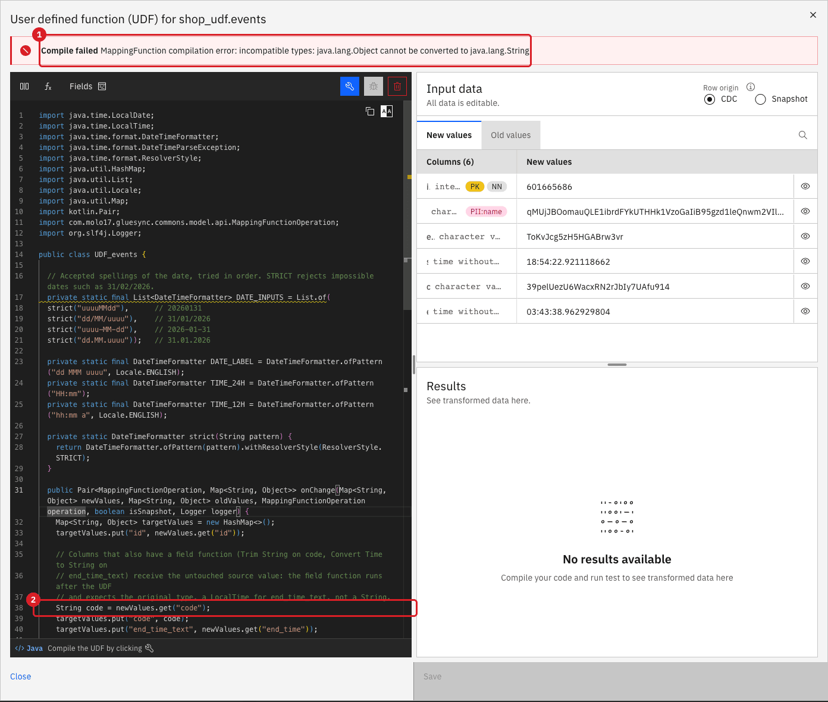Click the Row origin info icon
This screenshot has width=828, height=702.
[751, 87]
